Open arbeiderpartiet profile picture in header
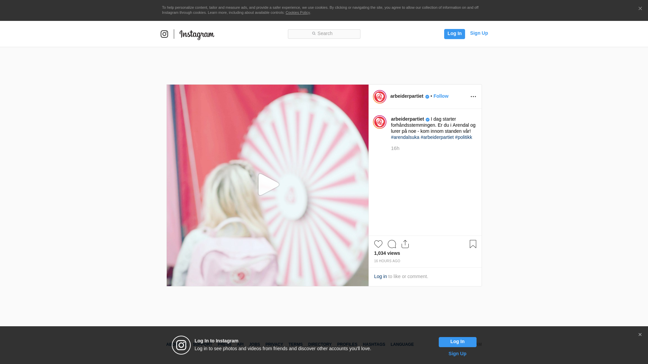 (x=380, y=97)
